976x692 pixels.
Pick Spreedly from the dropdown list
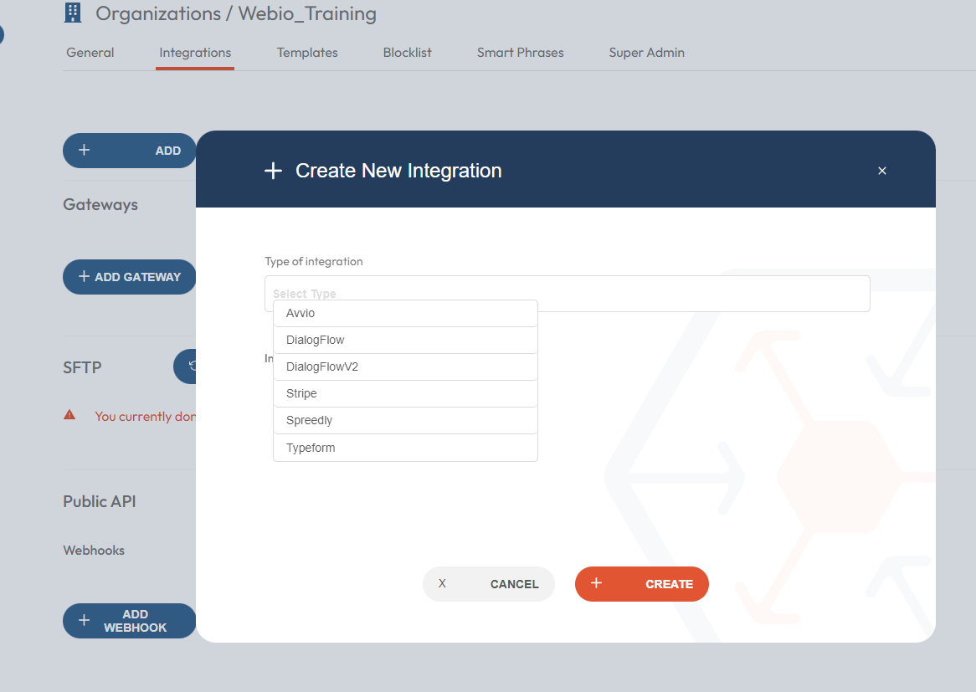click(405, 420)
